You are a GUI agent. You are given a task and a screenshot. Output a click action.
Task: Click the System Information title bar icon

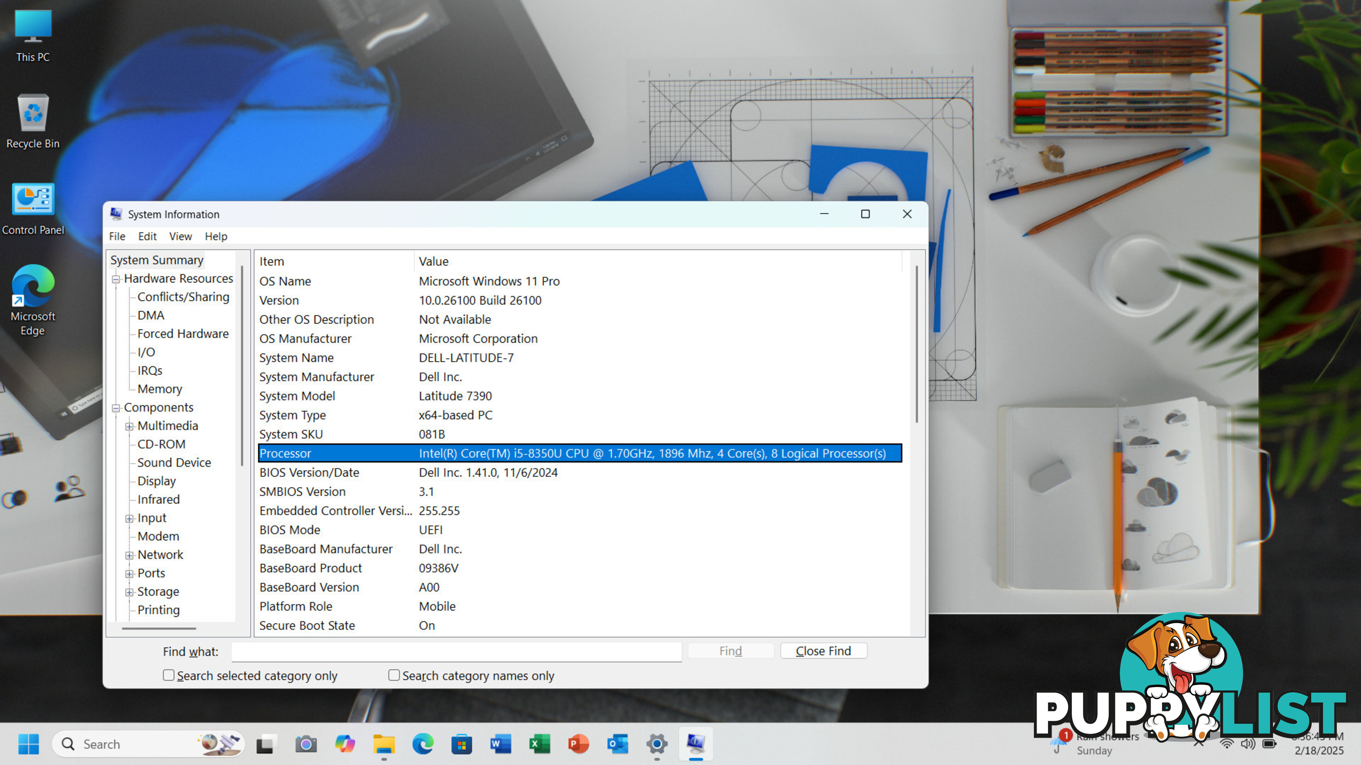coord(116,214)
